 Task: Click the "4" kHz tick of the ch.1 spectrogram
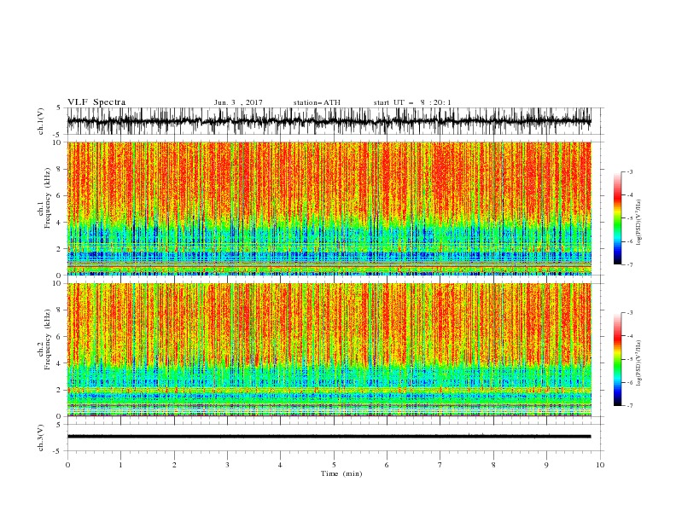pyautogui.click(x=60, y=223)
